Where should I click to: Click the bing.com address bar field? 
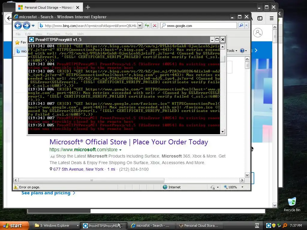tap(88, 26)
